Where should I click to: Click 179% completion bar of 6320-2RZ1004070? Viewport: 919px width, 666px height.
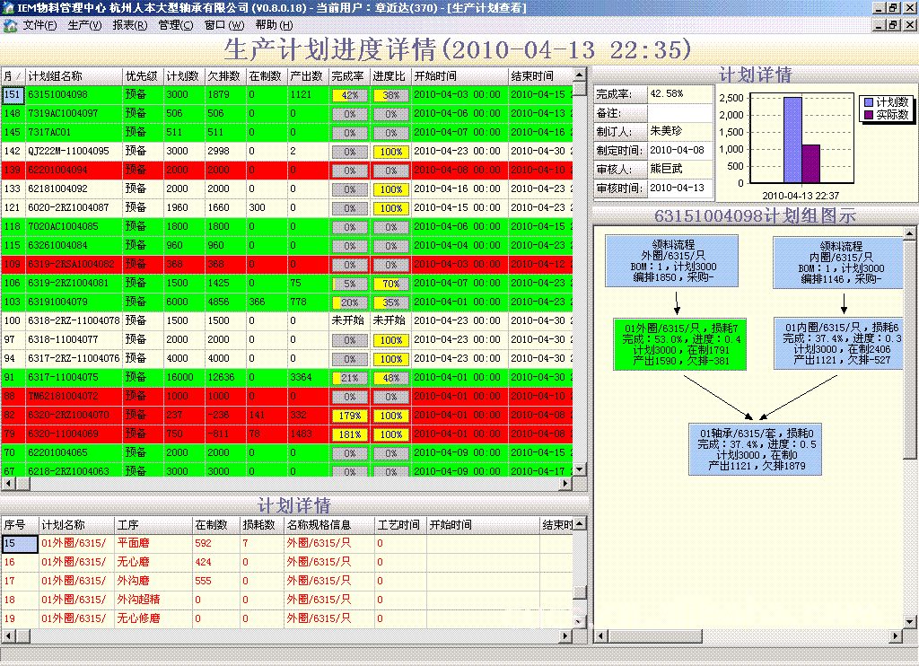pos(349,416)
